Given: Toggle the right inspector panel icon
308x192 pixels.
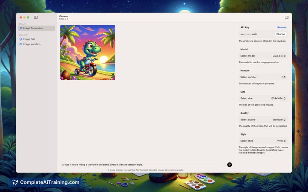Looking at the screenshot, I should coord(287,17).
